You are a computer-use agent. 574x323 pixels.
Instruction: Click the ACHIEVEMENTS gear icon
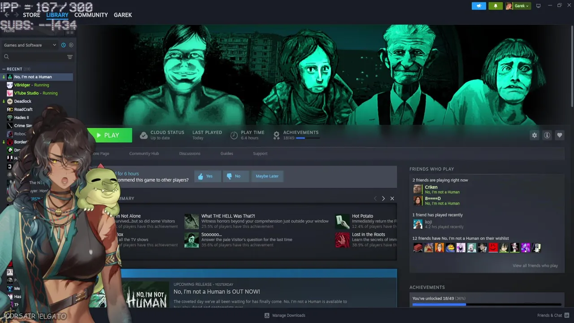pyautogui.click(x=276, y=135)
